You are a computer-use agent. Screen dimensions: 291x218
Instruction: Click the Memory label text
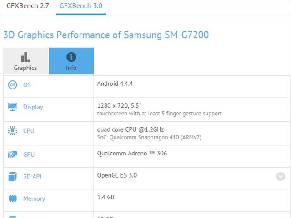[34, 198]
